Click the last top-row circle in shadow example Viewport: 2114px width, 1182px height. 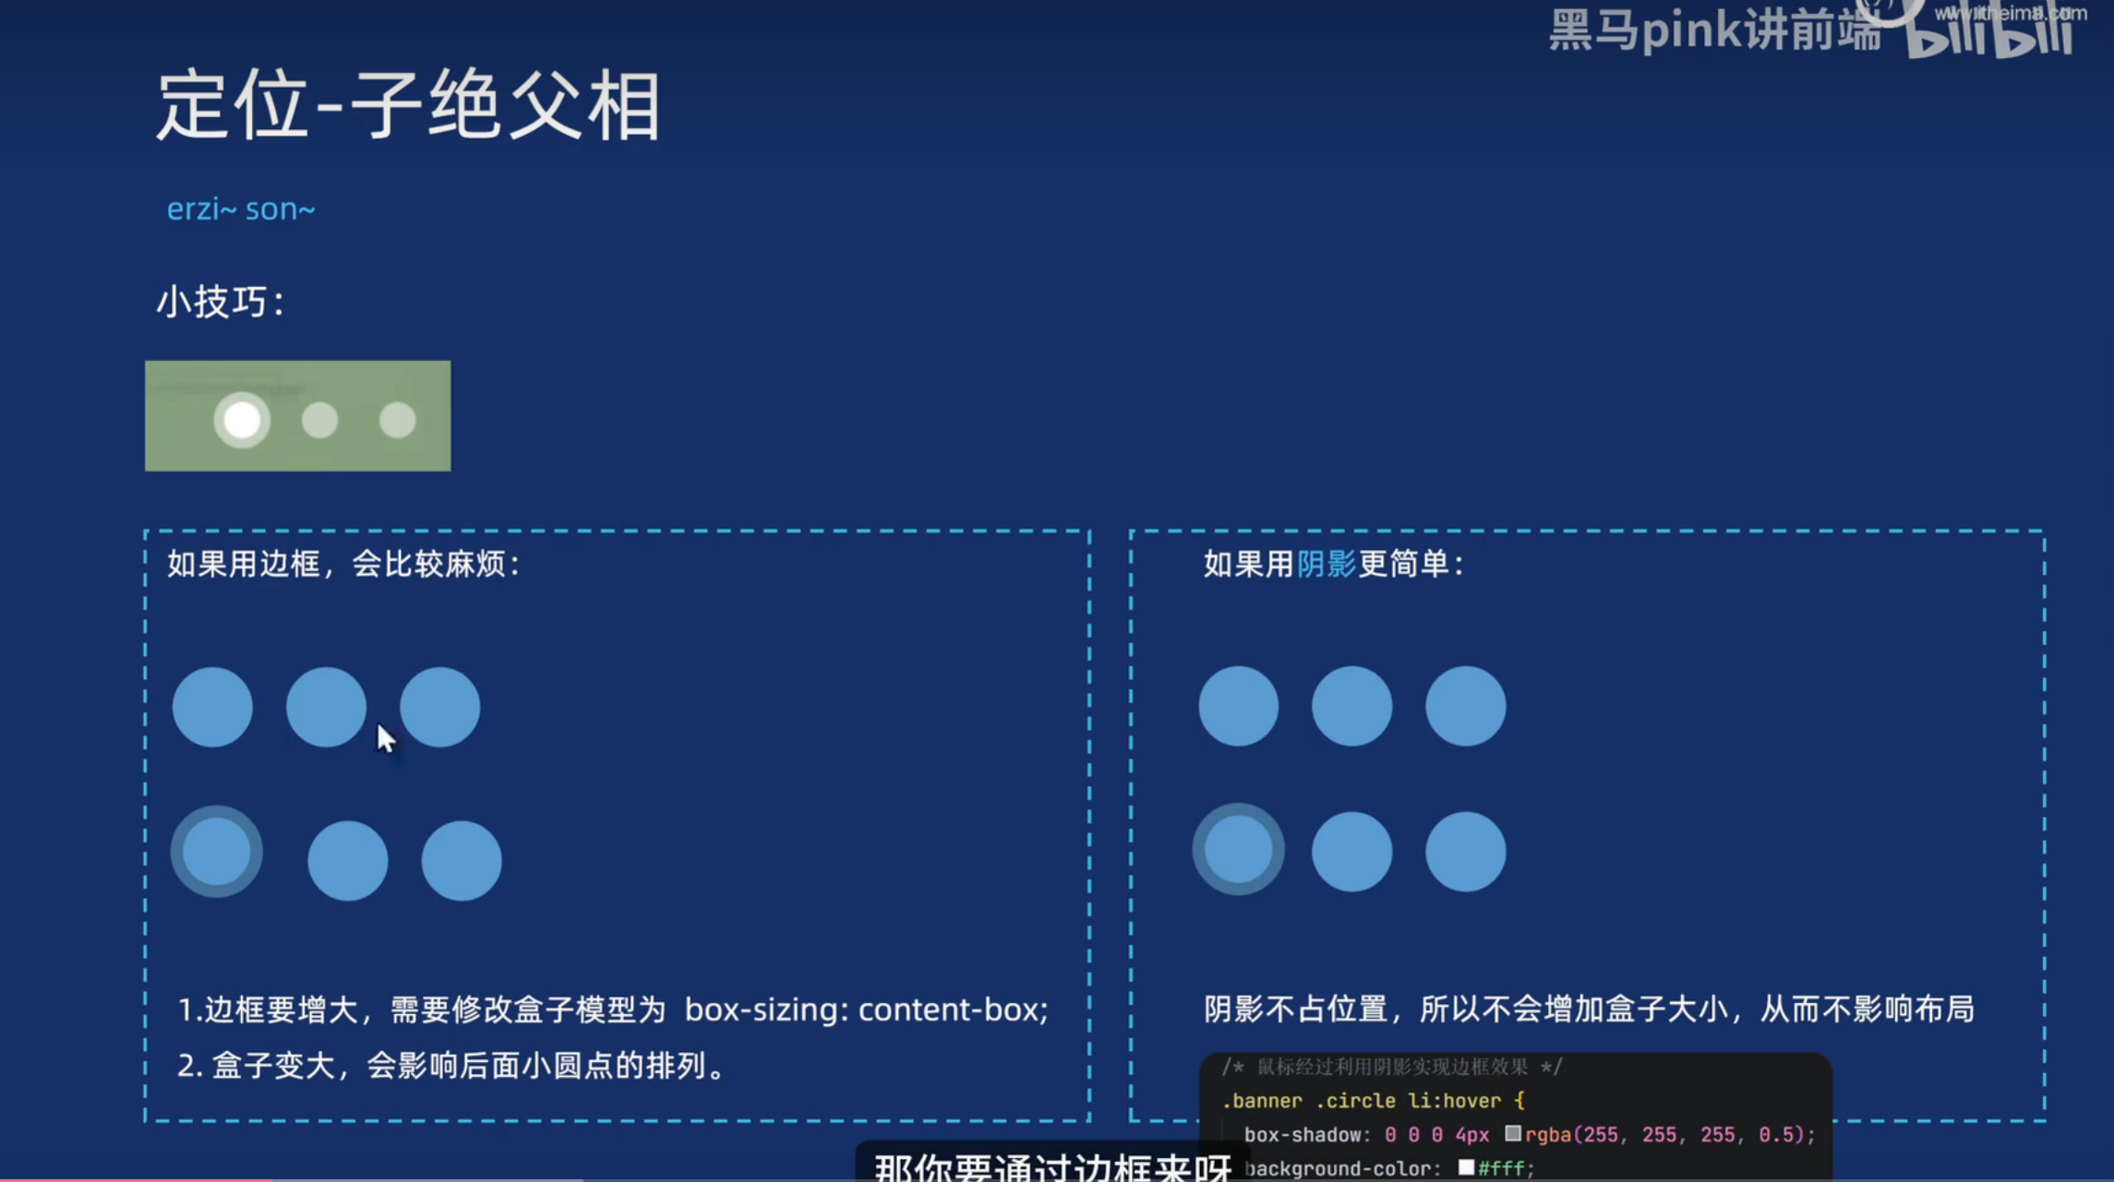(x=1465, y=706)
